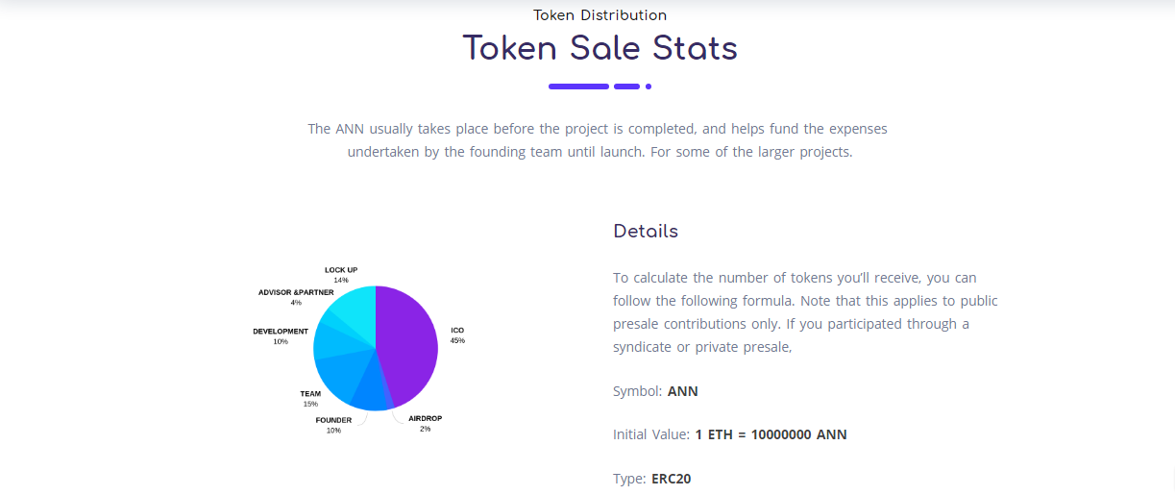Click the LOCK UP 14% label
This screenshot has height=495, width=1175.
341,275
